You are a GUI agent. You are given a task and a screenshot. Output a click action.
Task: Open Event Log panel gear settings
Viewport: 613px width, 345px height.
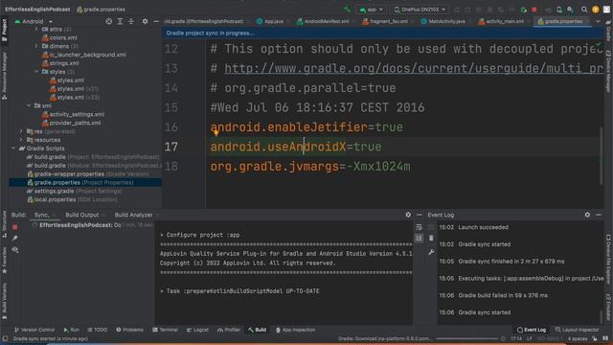point(587,215)
